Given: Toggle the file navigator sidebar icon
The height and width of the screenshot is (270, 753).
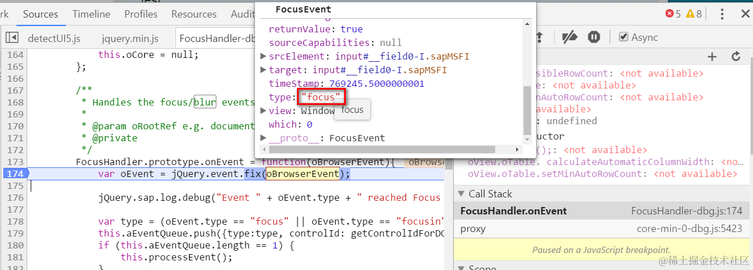Looking at the screenshot, I should pos(12,37).
